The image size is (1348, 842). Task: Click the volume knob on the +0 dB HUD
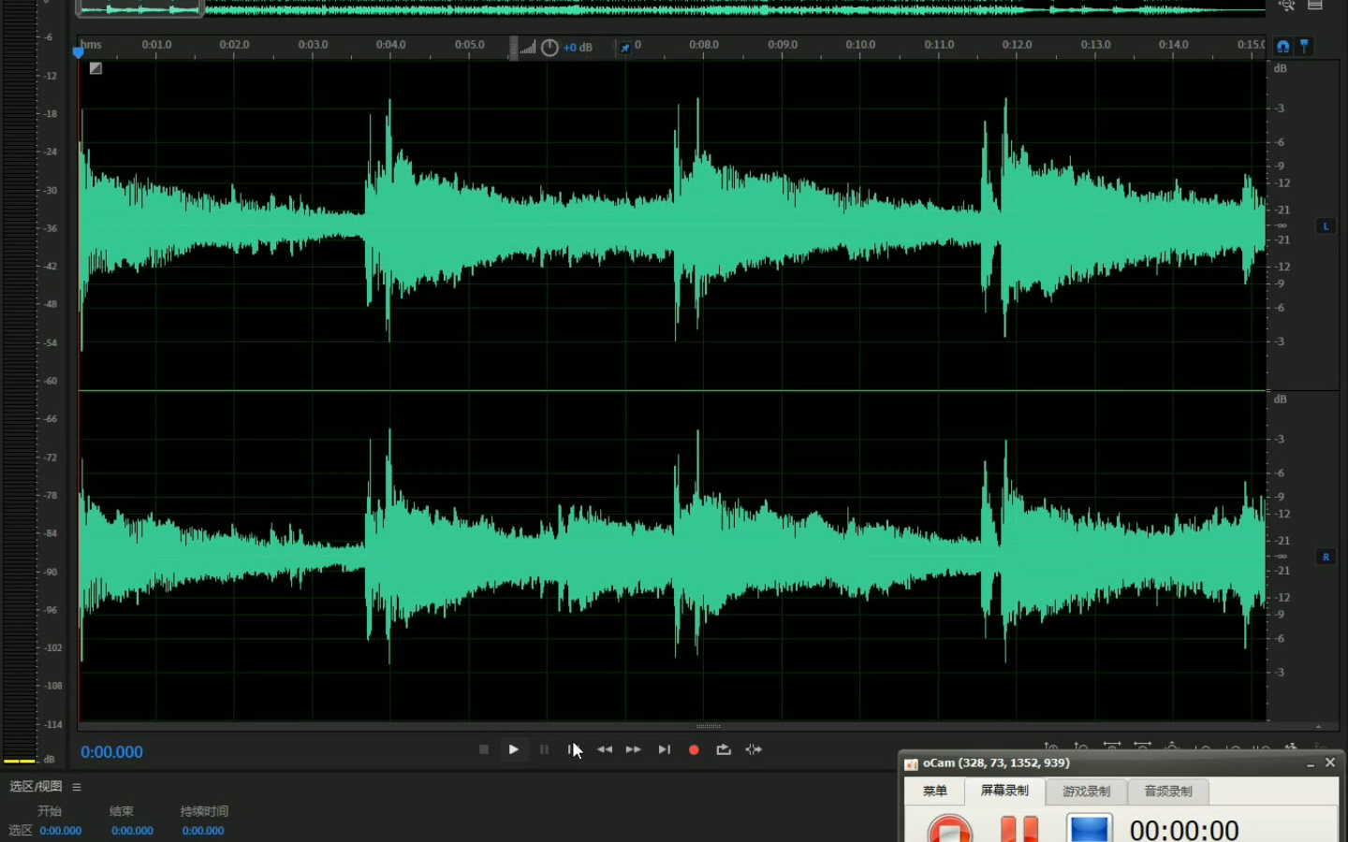549,48
